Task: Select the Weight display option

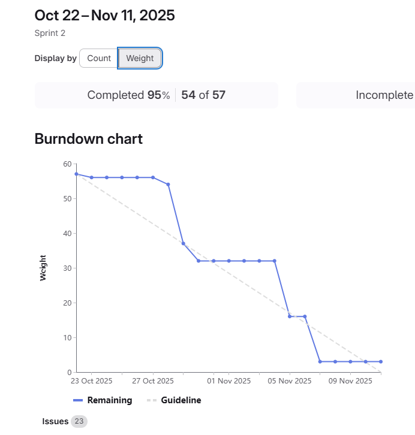Action: [140, 58]
